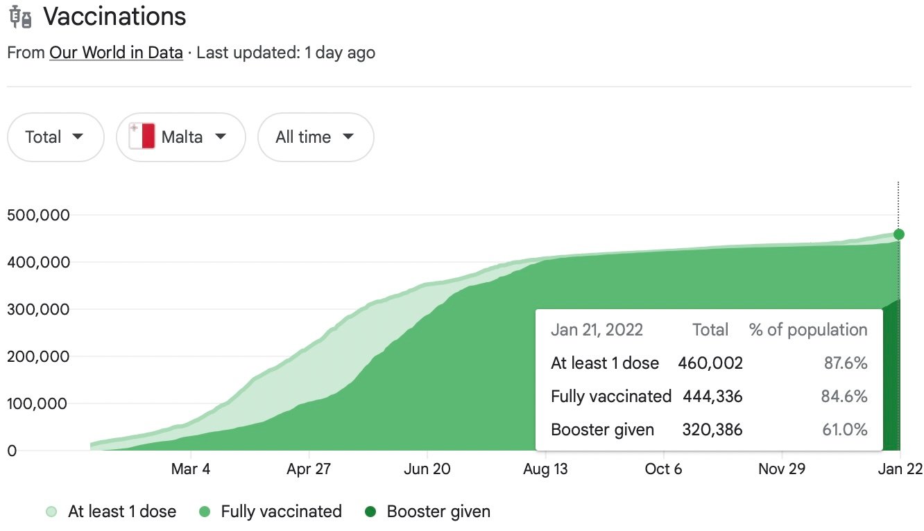Open the Total metric dropdown
The width and height of the screenshot is (924, 531).
55,137
